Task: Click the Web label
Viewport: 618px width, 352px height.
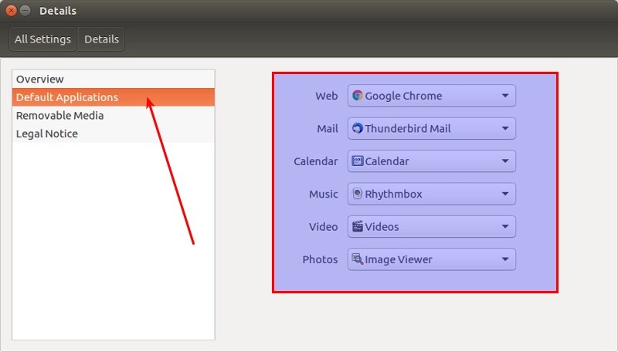Action: click(326, 96)
